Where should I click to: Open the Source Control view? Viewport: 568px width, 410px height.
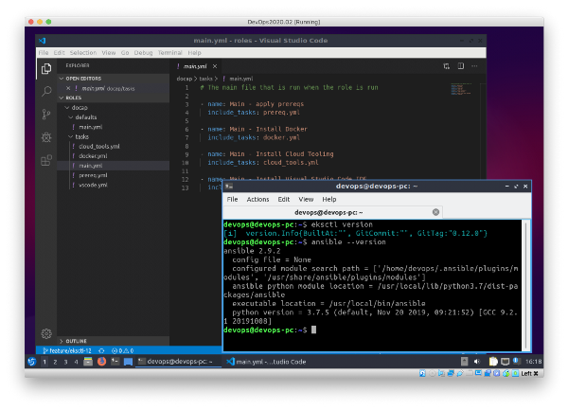46,114
